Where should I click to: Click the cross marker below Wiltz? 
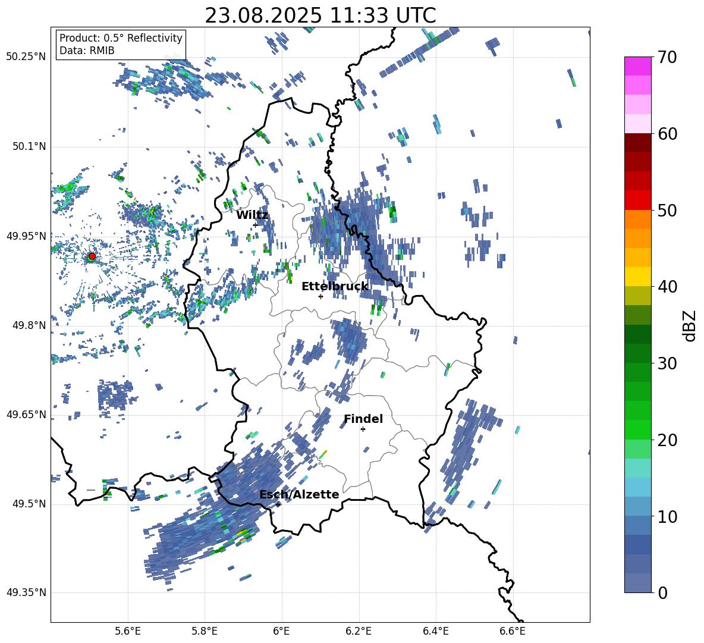255,225
